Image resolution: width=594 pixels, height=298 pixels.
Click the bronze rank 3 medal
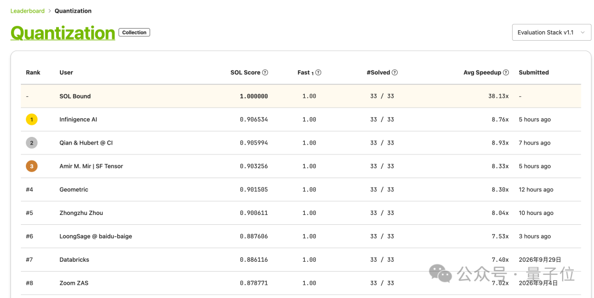31,166
